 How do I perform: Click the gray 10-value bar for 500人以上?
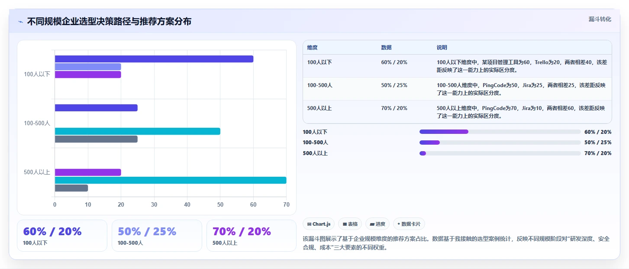pyautogui.click(x=71, y=188)
